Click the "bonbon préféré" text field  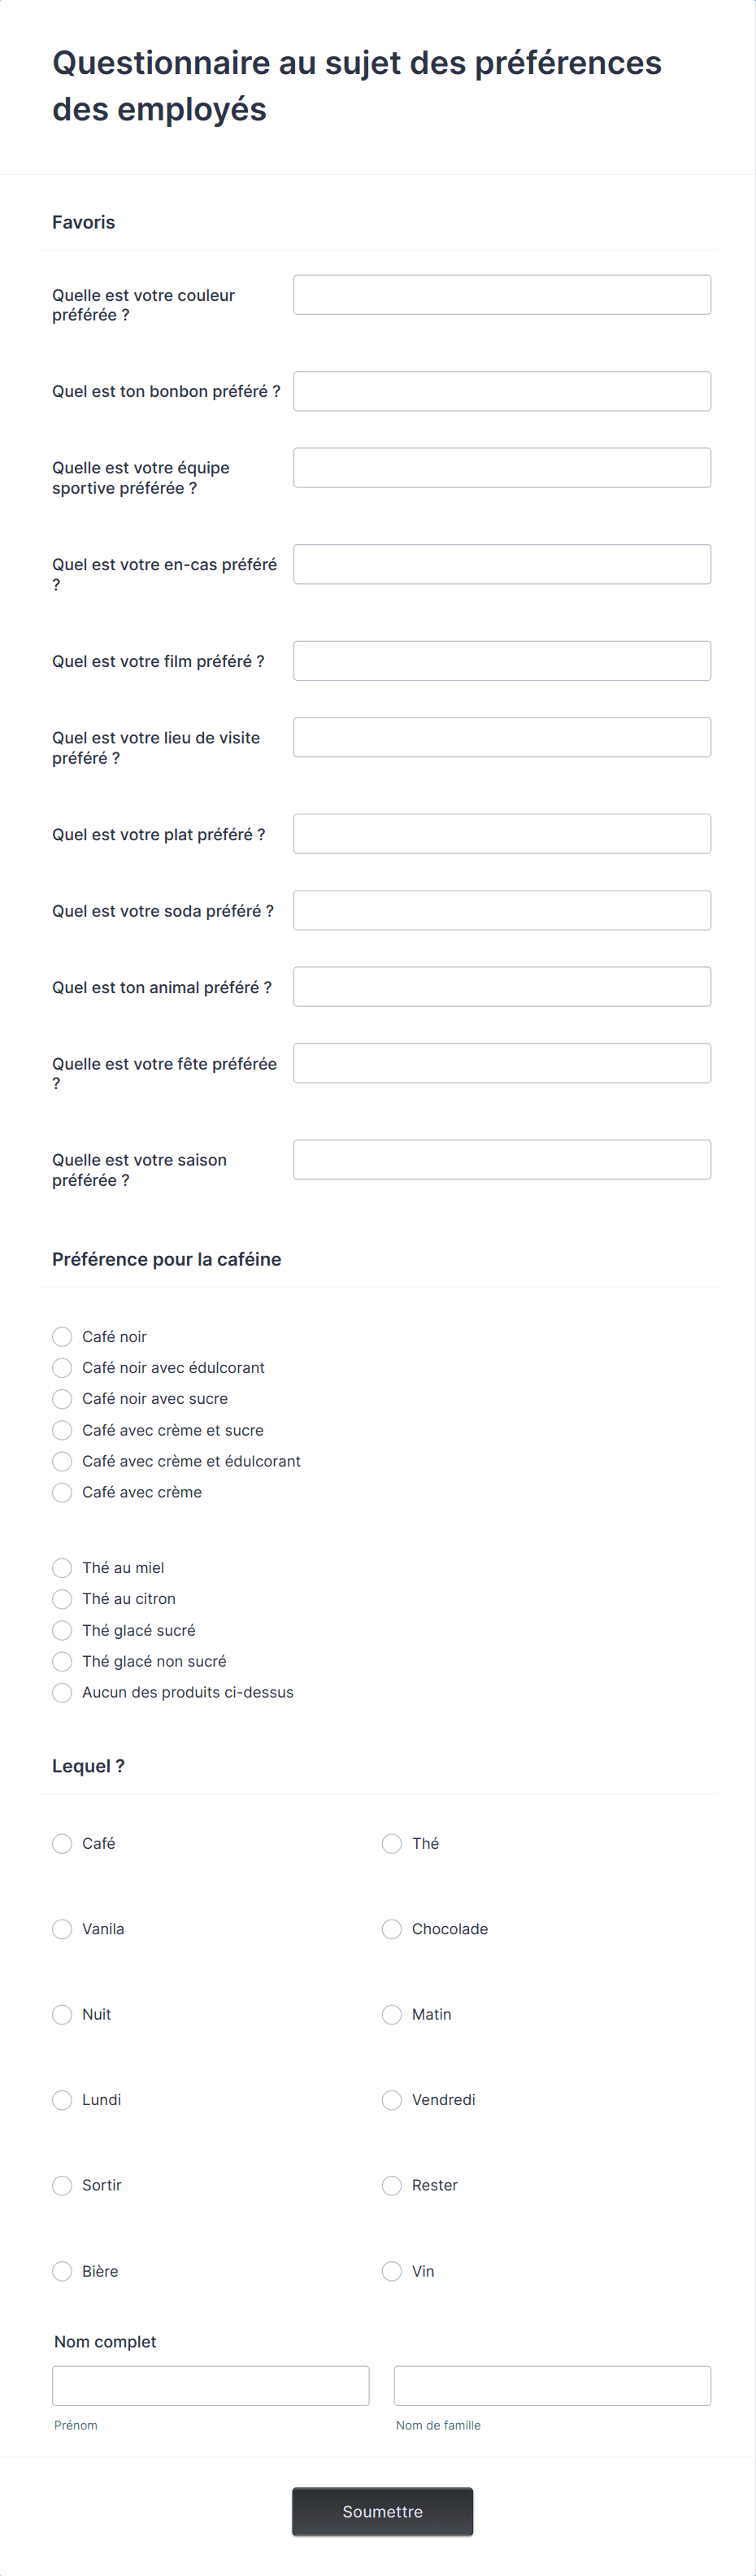click(502, 391)
